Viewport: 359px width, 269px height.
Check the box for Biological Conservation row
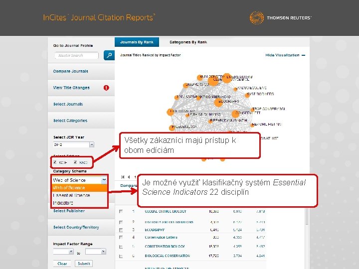pyautogui.click(x=121, y=256)
